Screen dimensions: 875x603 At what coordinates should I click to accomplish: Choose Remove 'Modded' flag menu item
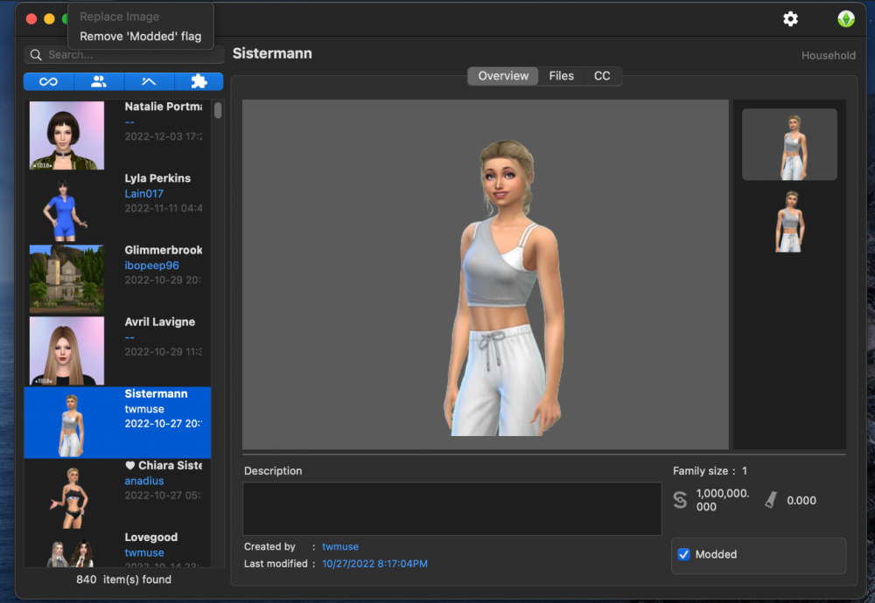pos(141,36)
